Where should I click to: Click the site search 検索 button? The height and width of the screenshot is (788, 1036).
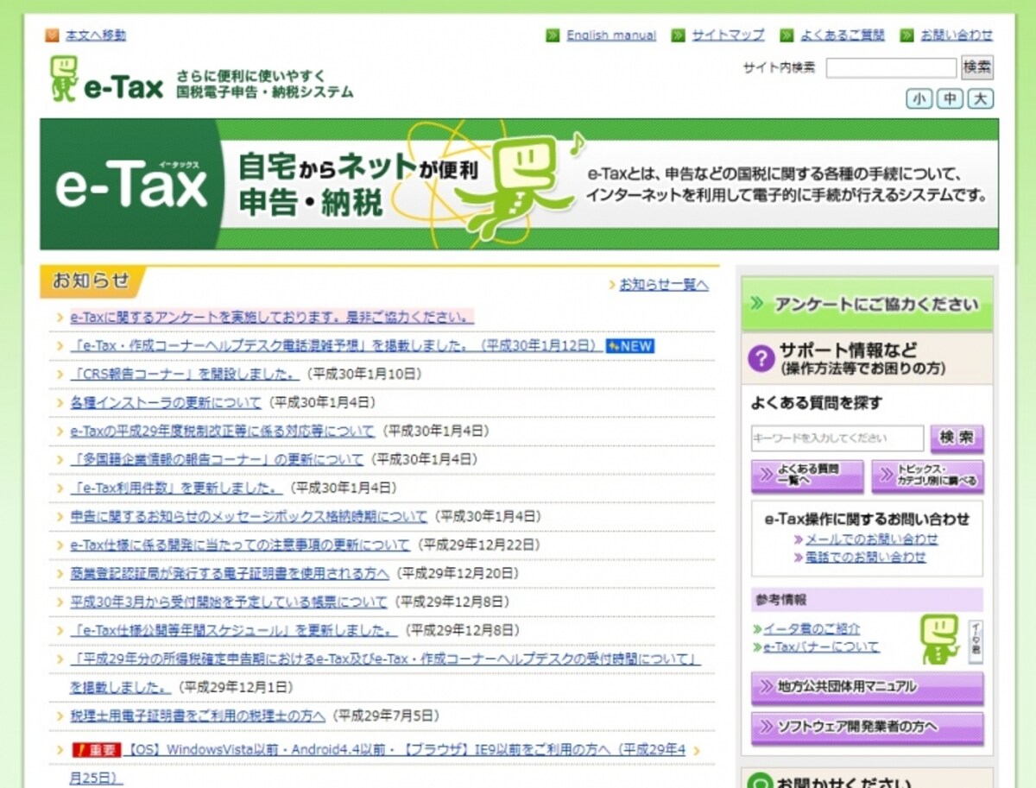(x=977, y=67)
